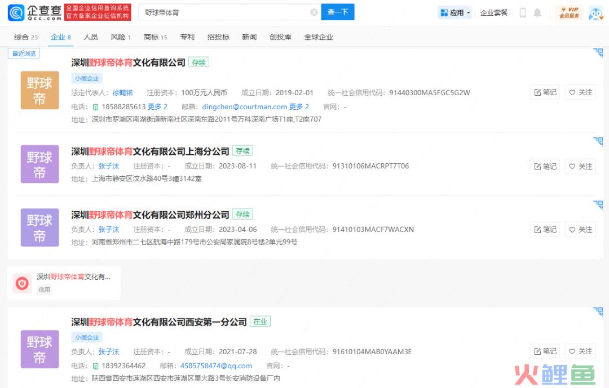Viewport: 609px width, 388px height.
Task: Open the user avatar menu
Action: [x=595, y=13]
